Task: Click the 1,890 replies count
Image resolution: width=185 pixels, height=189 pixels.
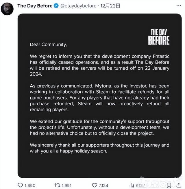Action: 29,185
